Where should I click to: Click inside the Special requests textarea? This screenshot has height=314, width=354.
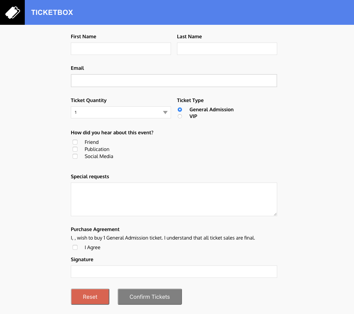coord(174,199)
